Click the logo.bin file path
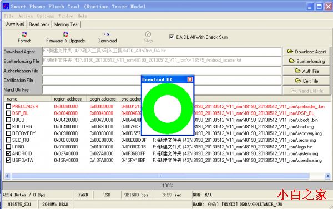The width and height of the screenshot is (333, 209). [x=233, y=147]
